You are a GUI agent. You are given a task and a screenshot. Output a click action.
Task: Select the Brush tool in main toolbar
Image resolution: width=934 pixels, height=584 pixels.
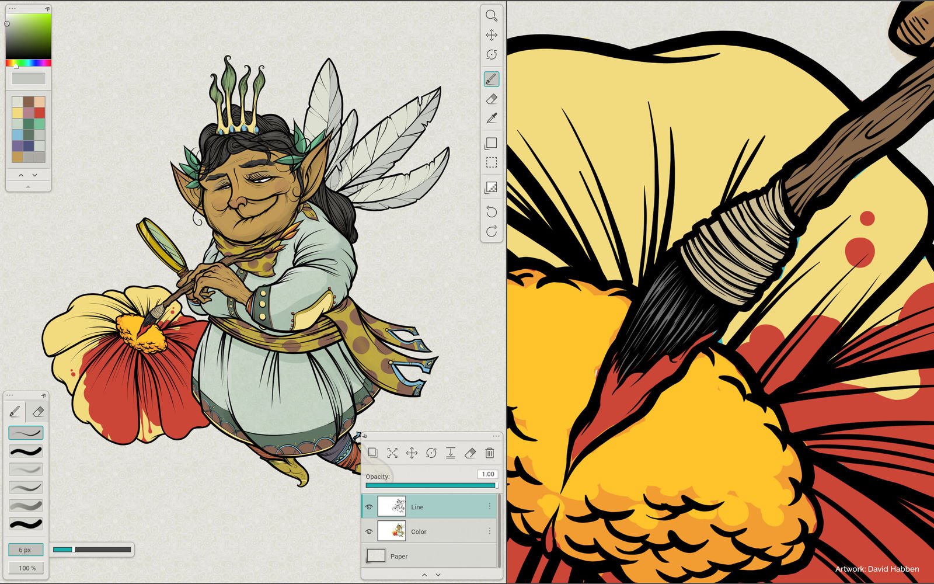(x=492, y=79)
